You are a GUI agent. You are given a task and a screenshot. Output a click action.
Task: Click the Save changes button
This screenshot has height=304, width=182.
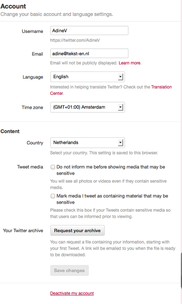pos(70,270)
